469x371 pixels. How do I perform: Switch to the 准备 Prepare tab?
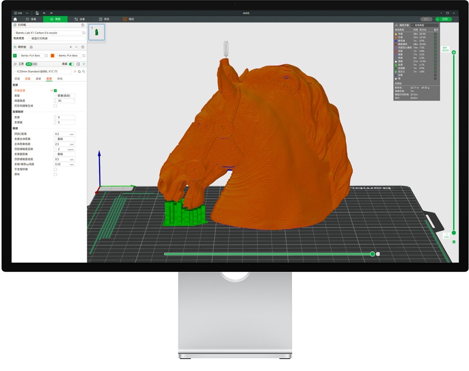[31, 19]
